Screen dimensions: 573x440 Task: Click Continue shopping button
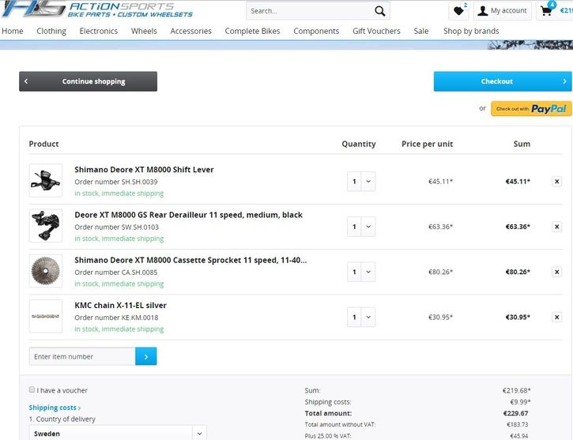88,81
